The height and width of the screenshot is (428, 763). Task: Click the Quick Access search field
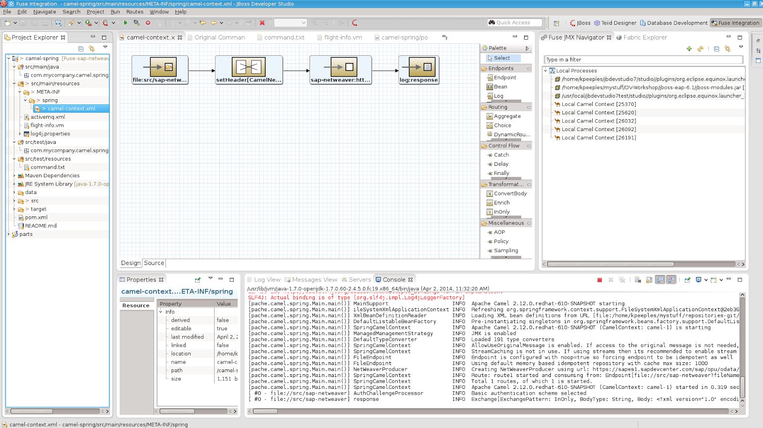515,22
